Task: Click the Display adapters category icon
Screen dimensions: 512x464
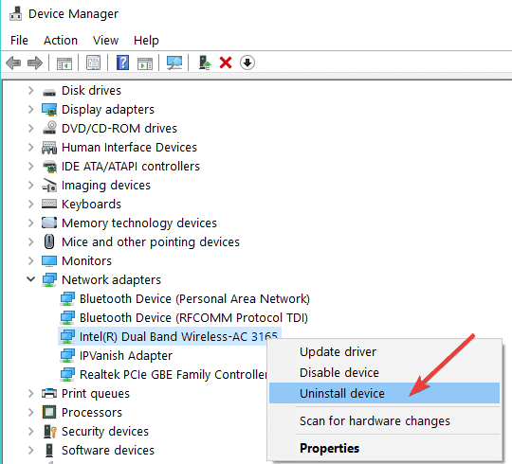Action: (x=49, y=110)
